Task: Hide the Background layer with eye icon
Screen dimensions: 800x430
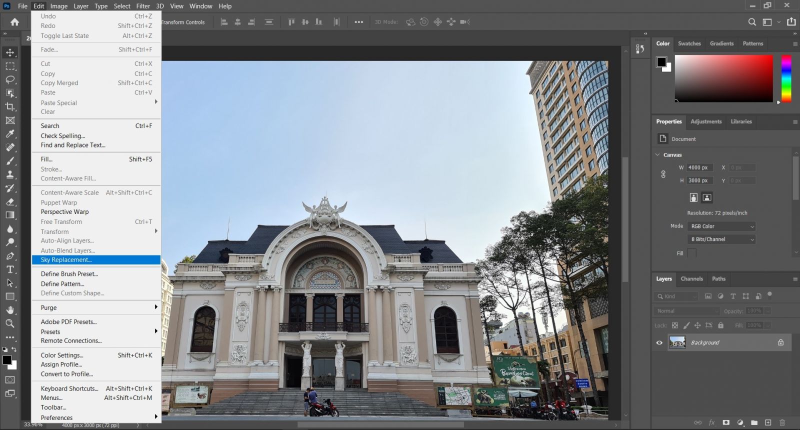Action: [659, 342]
